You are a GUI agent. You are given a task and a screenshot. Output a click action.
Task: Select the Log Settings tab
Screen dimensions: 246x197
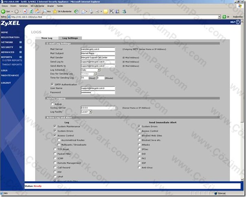click(x=70, y=38)
